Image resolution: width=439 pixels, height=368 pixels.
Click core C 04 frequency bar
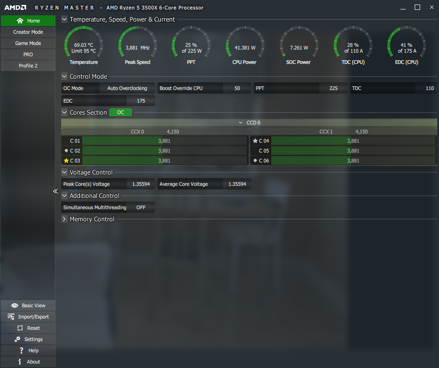[354, 141]
